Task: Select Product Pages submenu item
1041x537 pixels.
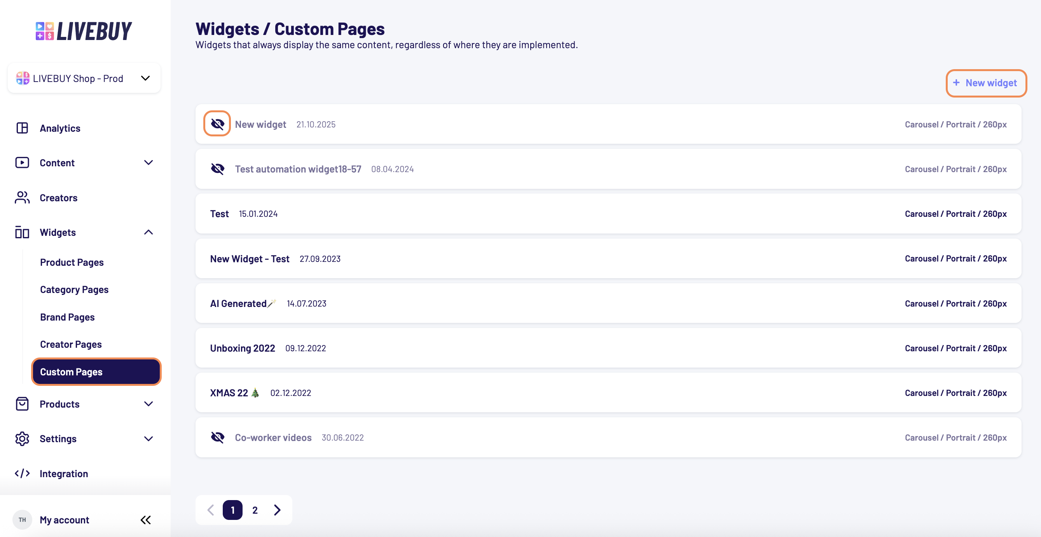Action: click(x=72, y=262)
